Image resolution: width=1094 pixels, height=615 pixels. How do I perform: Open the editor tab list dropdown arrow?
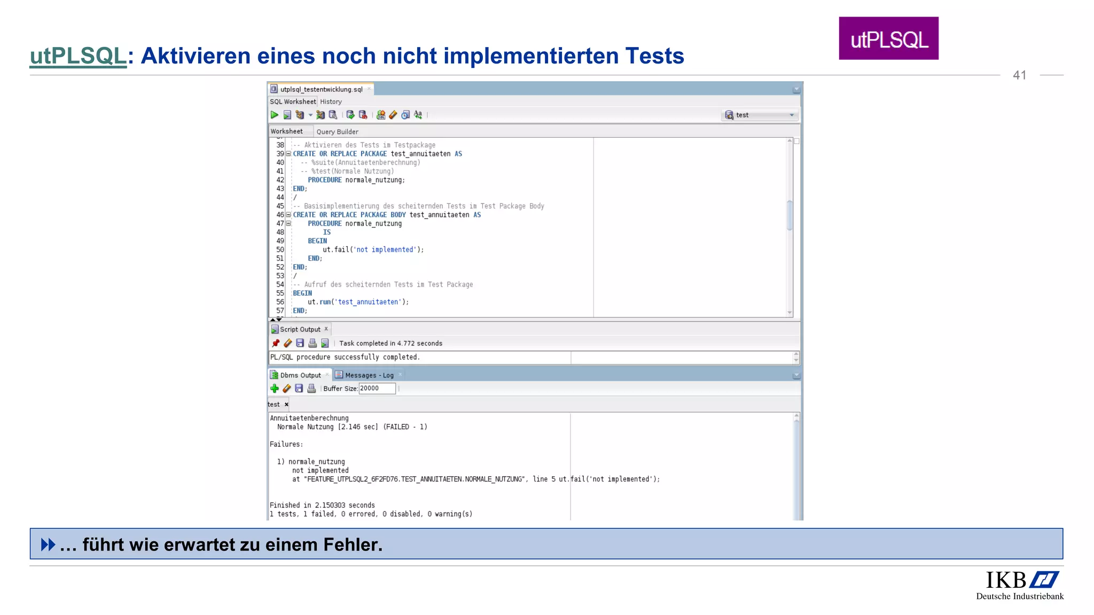pos(796,89)
